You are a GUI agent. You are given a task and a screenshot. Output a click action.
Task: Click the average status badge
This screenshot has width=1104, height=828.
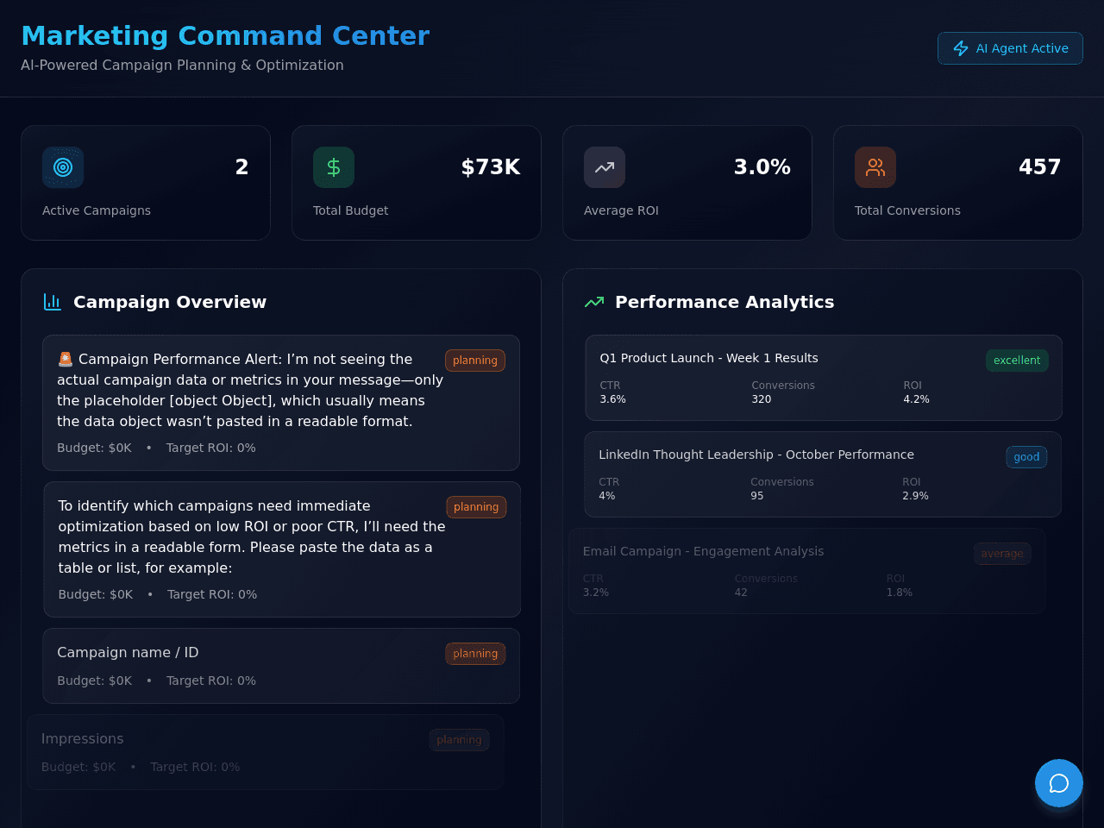[x=1002, y=554]
